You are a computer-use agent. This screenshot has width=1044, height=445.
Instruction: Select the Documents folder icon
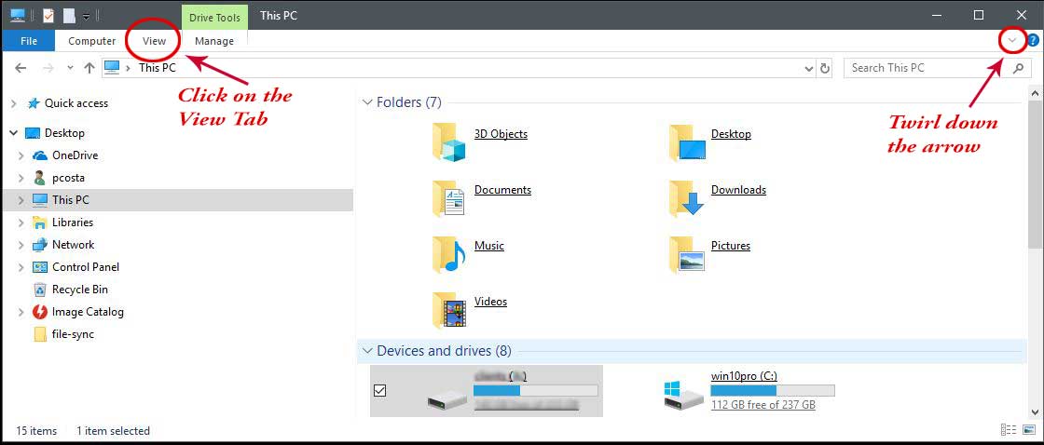pyautogui.click(x=448, y=197)
